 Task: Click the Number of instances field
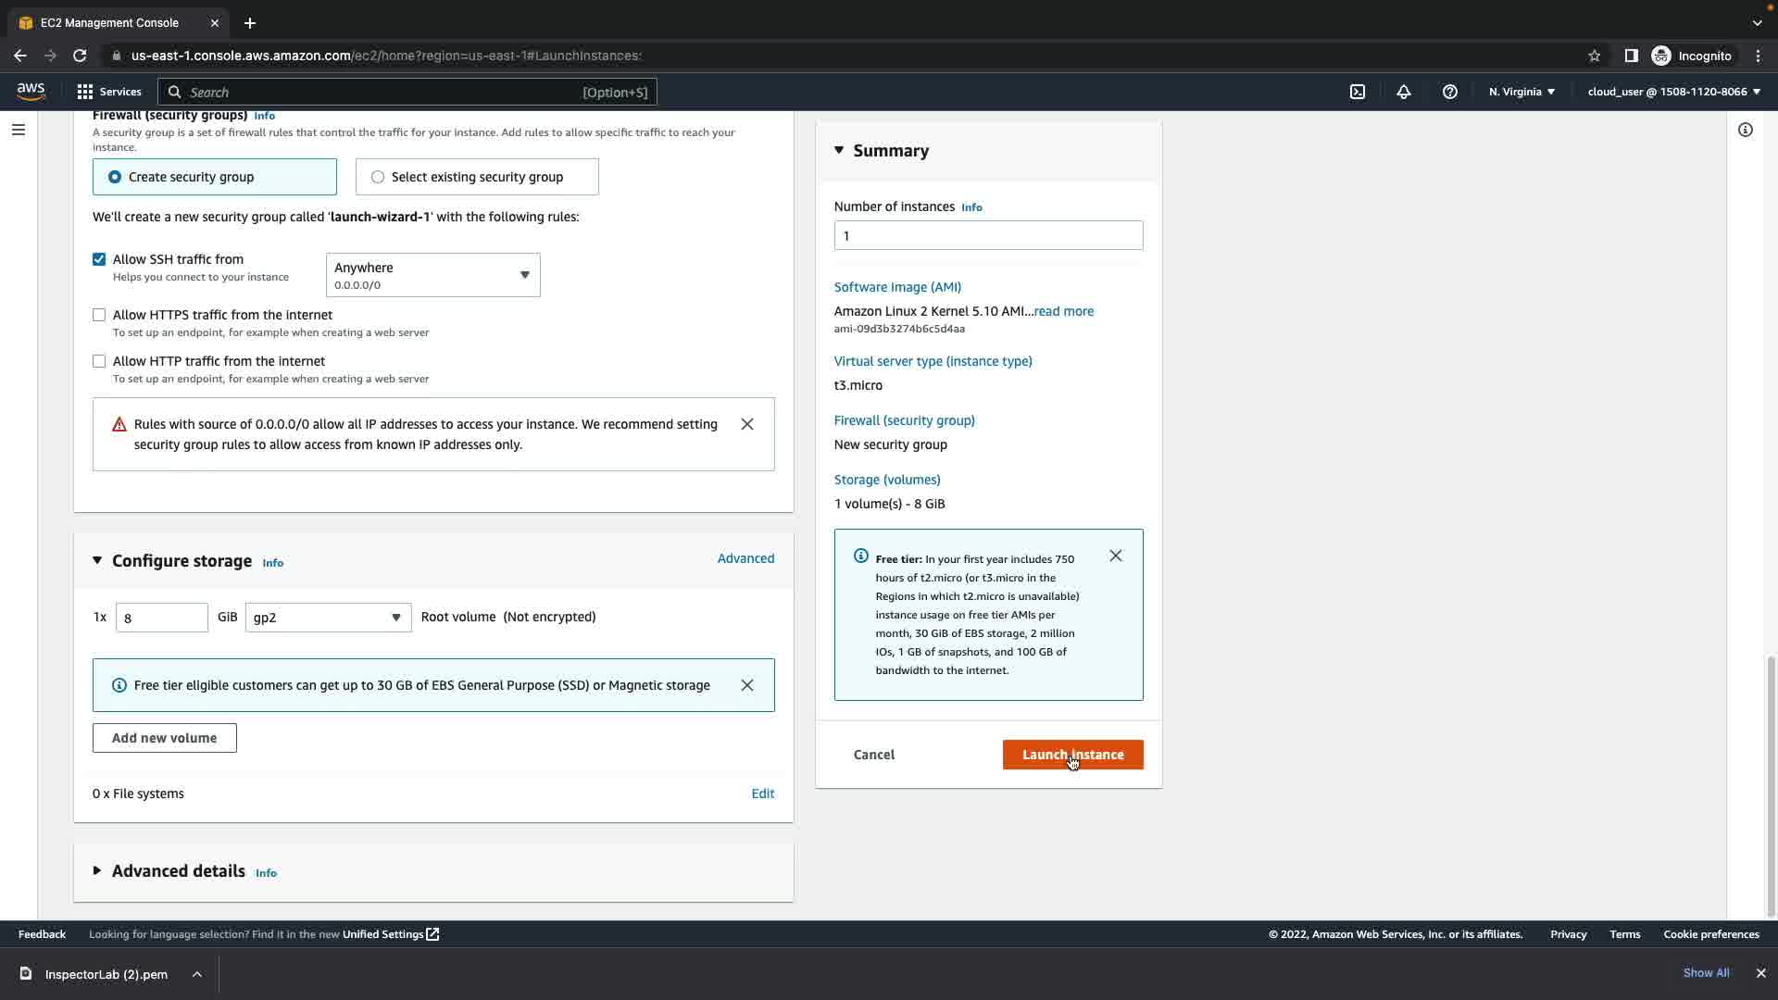point(988,235)
